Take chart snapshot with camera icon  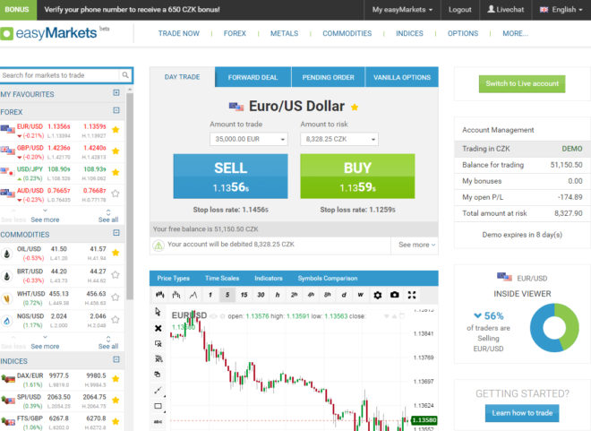[x=394, y=295]
